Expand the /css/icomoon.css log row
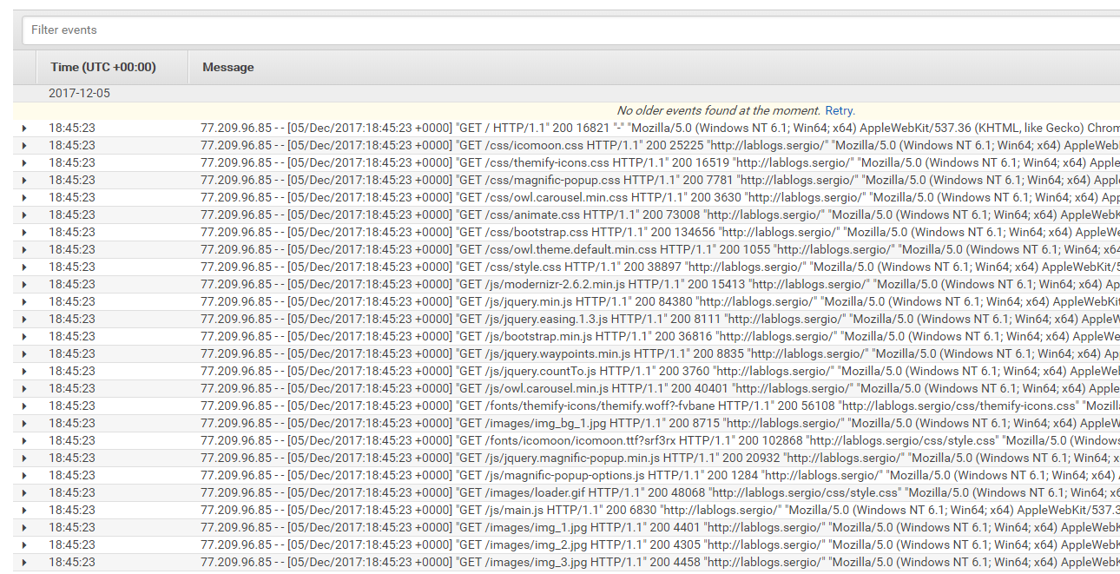 click(x=24, y=146)
